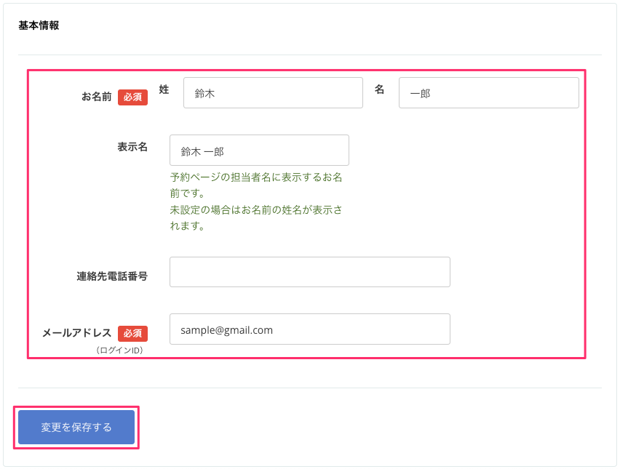Click the 連絡先電話番号 label
The width and height of the screenshot is (620, 469).
click(x=112, y=276)
